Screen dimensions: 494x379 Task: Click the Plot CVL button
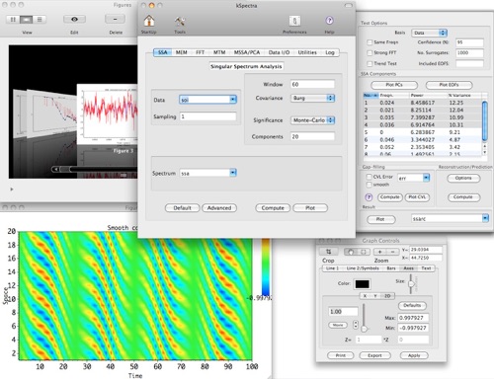pyautogui.click(x=417, y=197)
